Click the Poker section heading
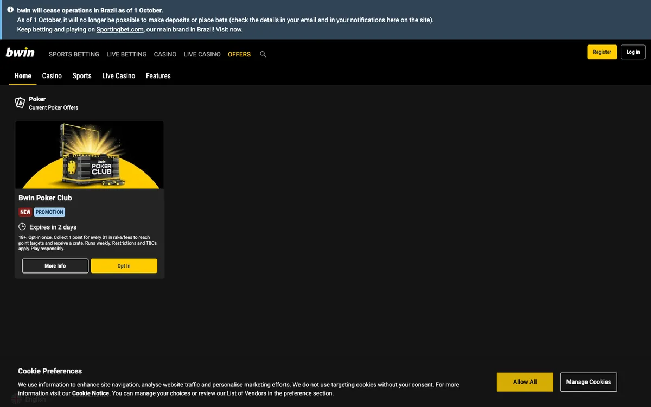 pos(37,99)
